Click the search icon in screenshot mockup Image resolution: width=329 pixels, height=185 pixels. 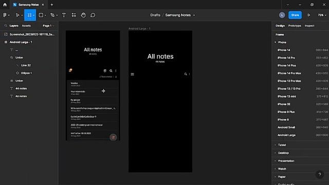coord(111,71)
